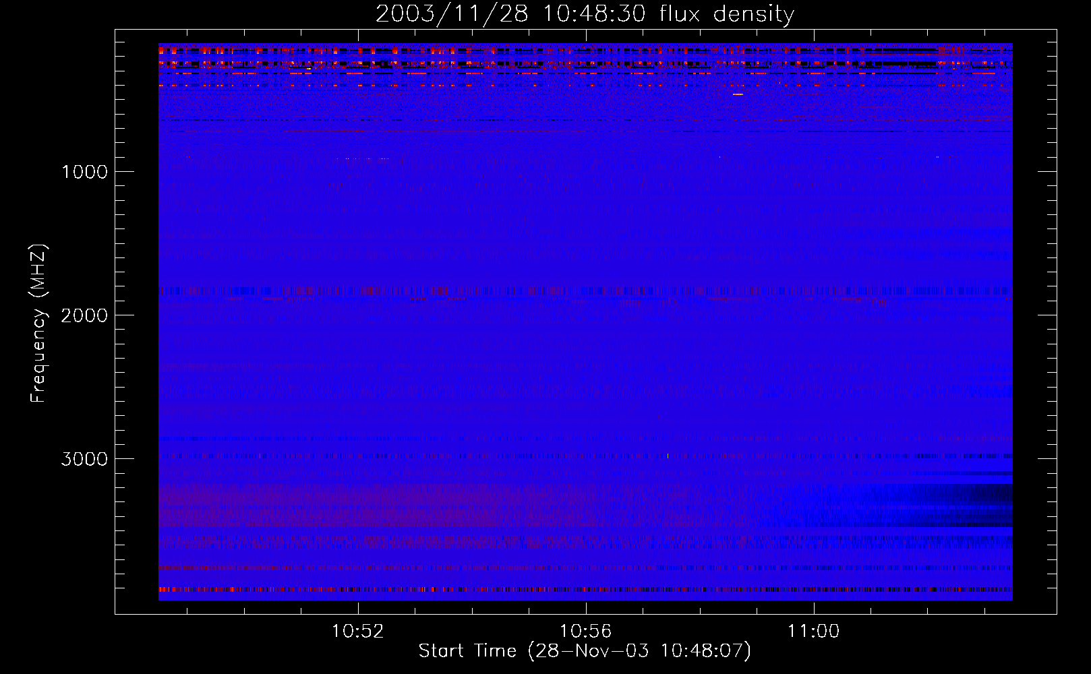Select the 1000 frequency axis label
This screenshot has height=674, width=1091.
[84, 172]
